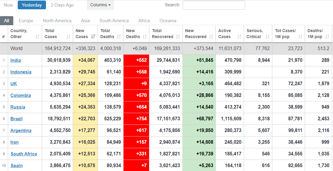Select the Yesterday data toggle
333x171 pixels.
(x=32, y=5)
